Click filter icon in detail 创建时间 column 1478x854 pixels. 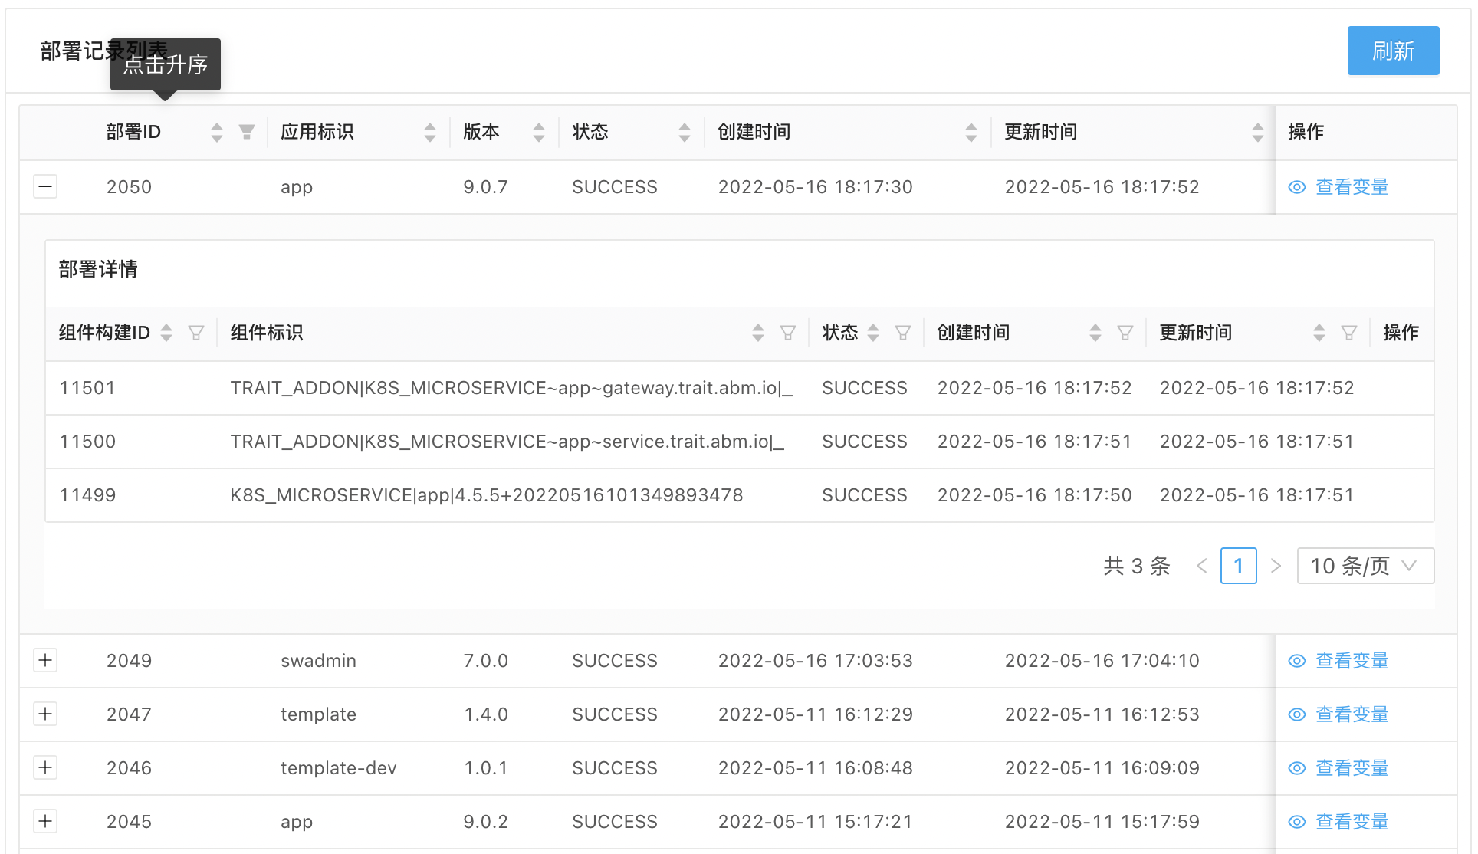(1125, 333)
